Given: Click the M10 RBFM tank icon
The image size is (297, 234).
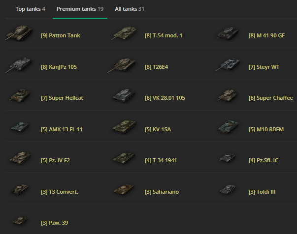Looking at the screenshot, I should [x=229, y=127].
